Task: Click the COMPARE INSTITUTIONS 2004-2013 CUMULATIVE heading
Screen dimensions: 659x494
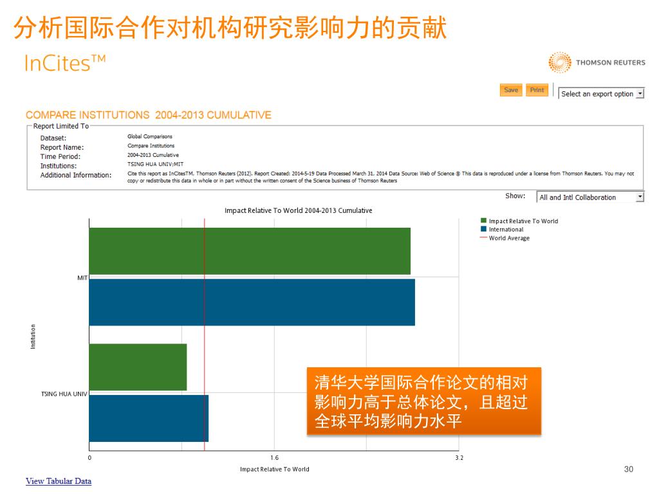Action: (x=149, y=115)
